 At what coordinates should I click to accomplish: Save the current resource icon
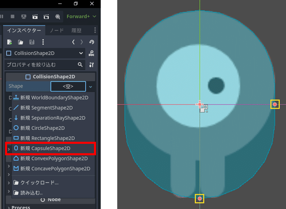(32, 42)
